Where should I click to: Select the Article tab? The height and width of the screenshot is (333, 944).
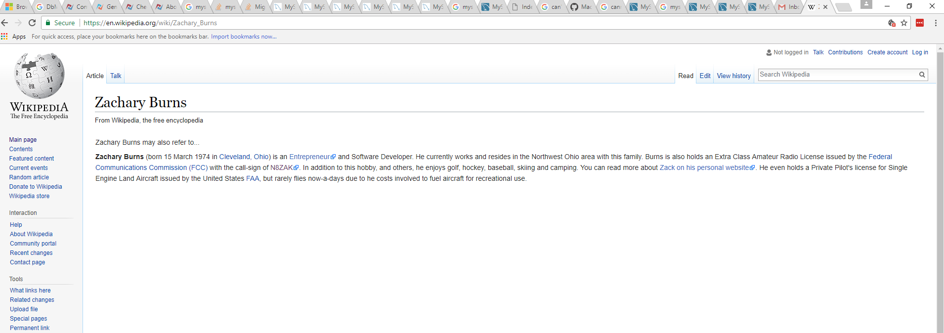pos(95,76)
